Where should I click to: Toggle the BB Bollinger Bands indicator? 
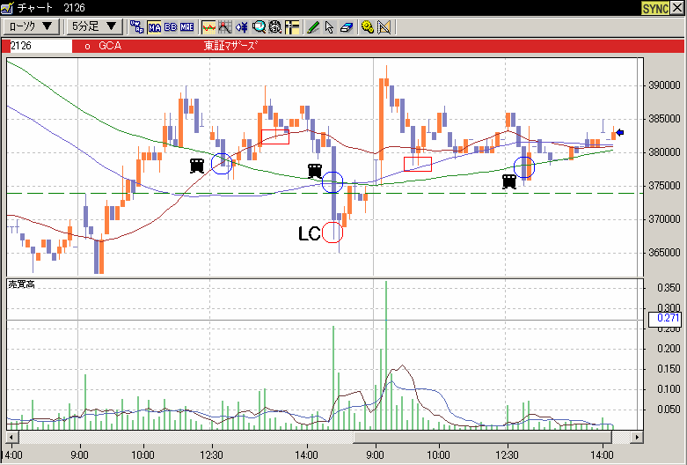pyautogui.click(x=171, y=27)
